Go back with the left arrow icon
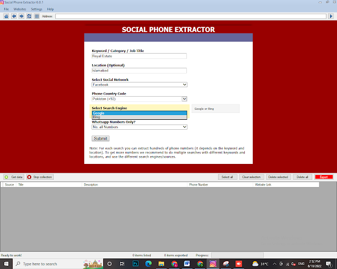Image resolution: width=337 pixels, height=269 pixels. [14, 16]
